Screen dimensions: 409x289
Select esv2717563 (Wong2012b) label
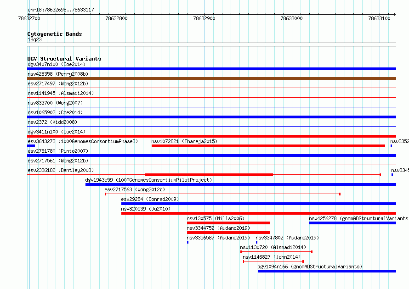click(x=135, y=189)
